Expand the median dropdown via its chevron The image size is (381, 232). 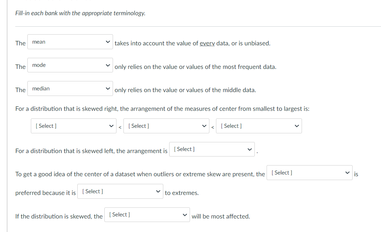[x=108, y=88]
